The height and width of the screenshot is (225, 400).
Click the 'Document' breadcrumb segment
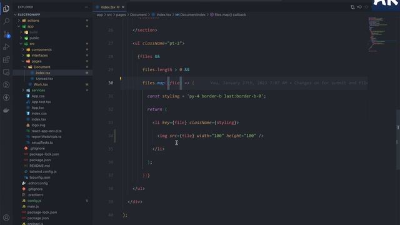pyautogui.click(x=139, y=15)
